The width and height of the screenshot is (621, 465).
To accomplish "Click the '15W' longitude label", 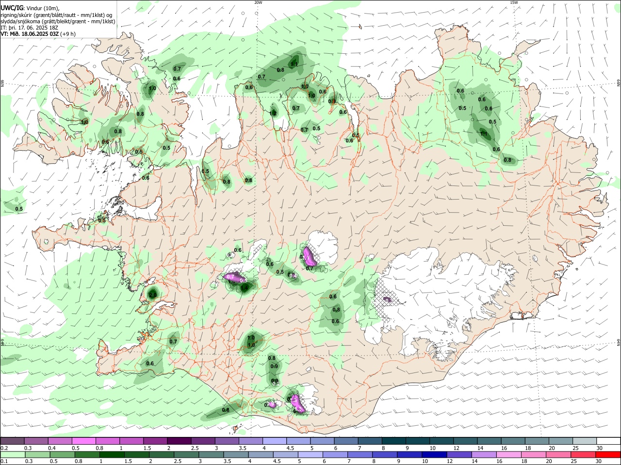I will [514, 2].
